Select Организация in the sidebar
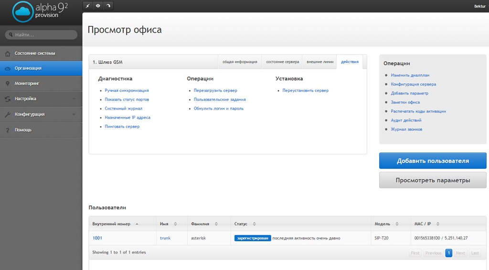 (x=41, y=68)
